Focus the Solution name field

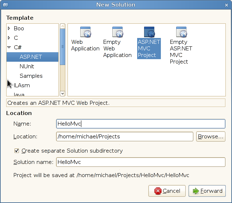coord(141,162)
